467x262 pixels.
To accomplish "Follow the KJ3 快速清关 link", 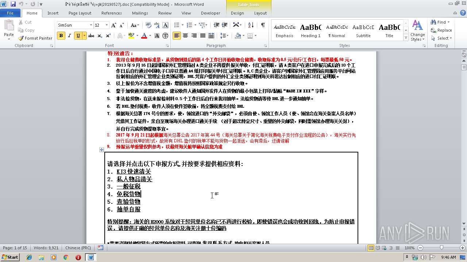I will (x=134, y=171).
